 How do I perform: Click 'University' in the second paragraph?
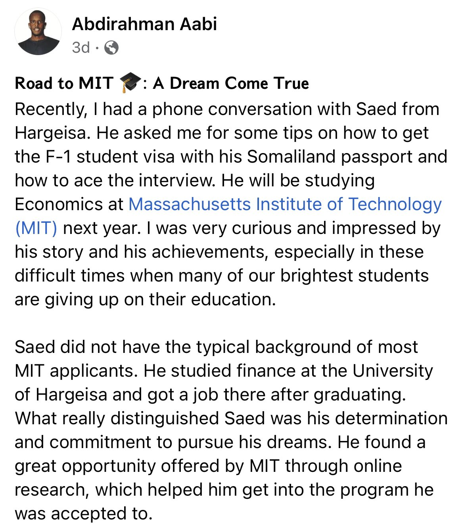pyautogui.click(x=393, y=371)
